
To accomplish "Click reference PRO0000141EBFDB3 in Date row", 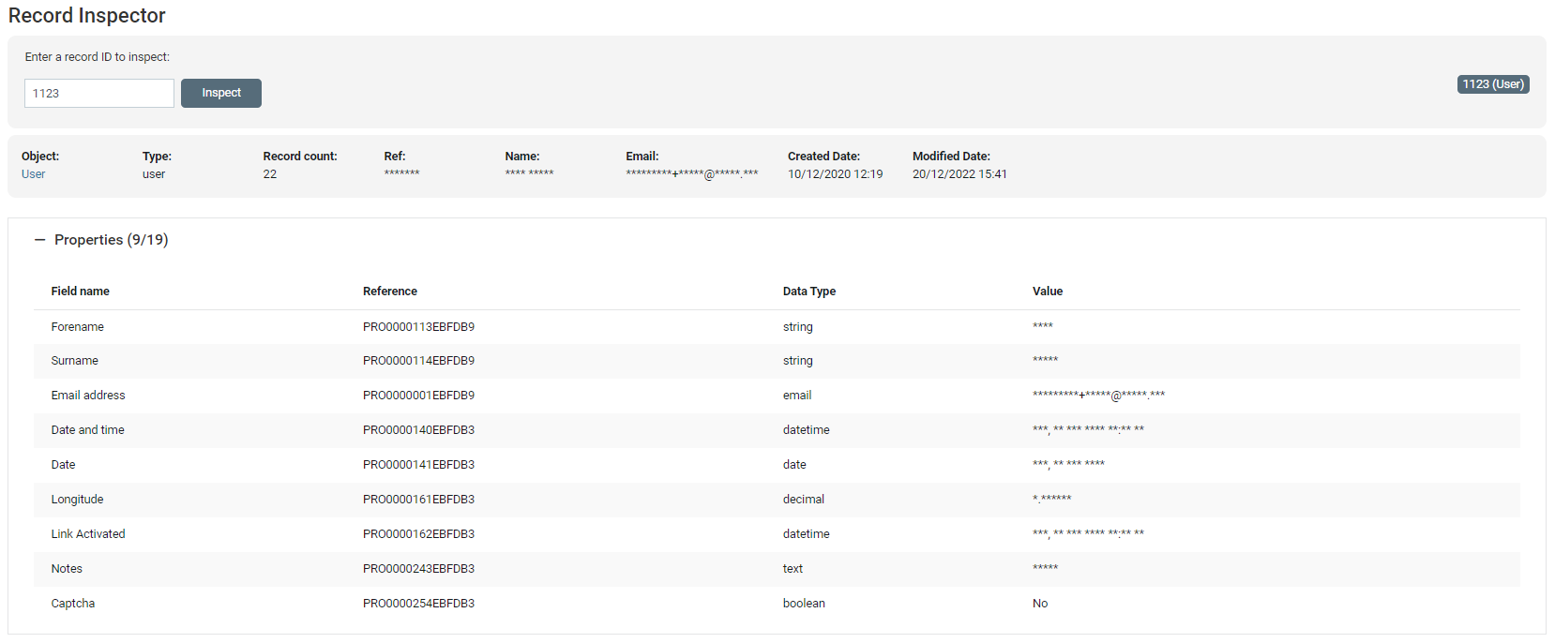I will [418, 465].
